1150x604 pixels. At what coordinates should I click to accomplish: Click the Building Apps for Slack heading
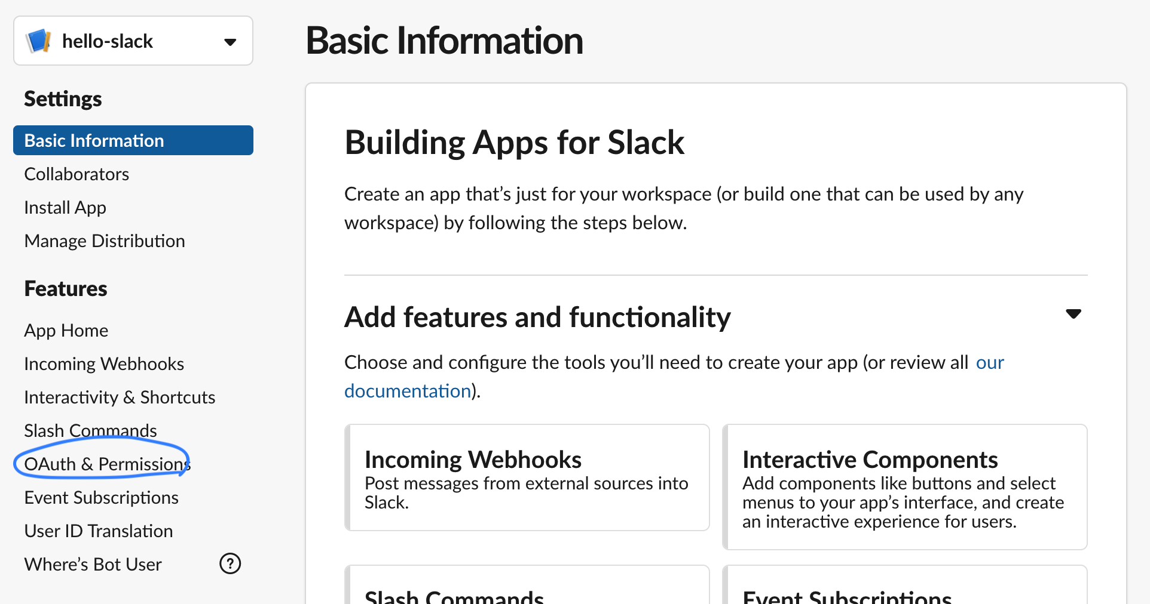[515, 143]
